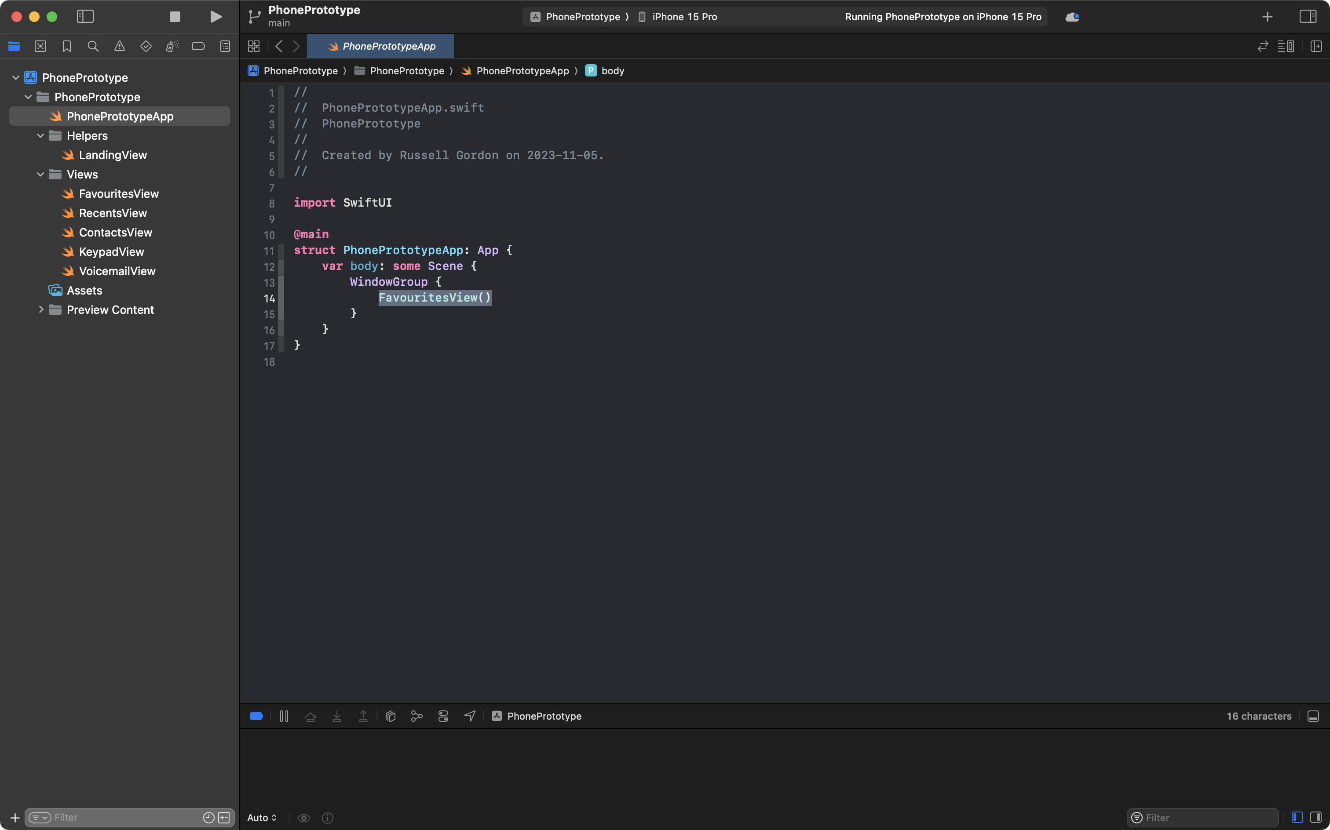The image size is (1330, 830).
Task: Toggle the right inspector panel
Action: [1308, 17]
